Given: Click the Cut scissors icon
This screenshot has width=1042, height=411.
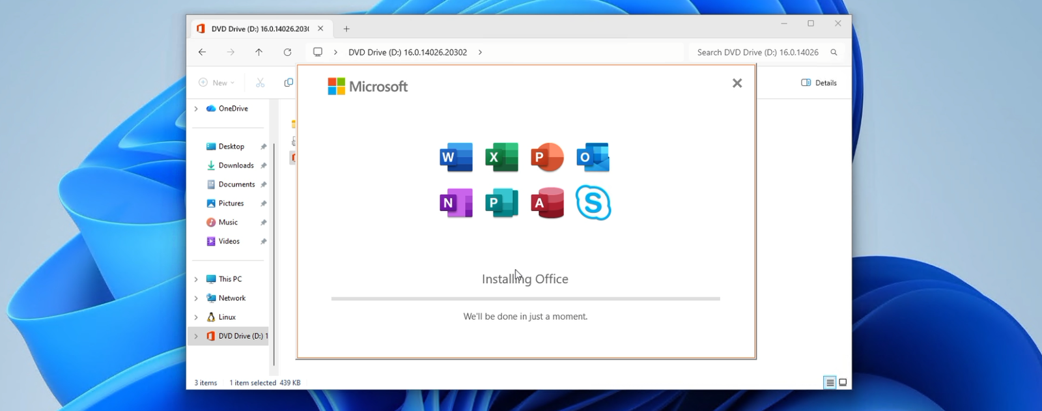Looking at the screenshot, I should (260, 83).
